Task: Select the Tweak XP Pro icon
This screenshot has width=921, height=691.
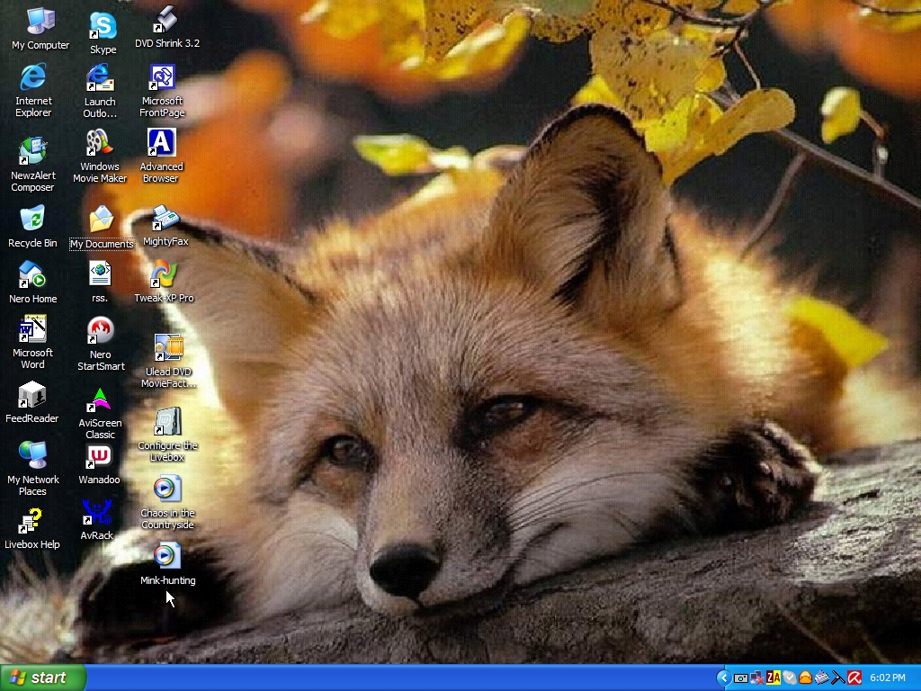Action: click(x=164, y=275)
